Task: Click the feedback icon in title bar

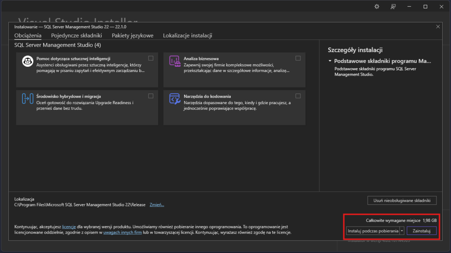Action: pos(393,7)
